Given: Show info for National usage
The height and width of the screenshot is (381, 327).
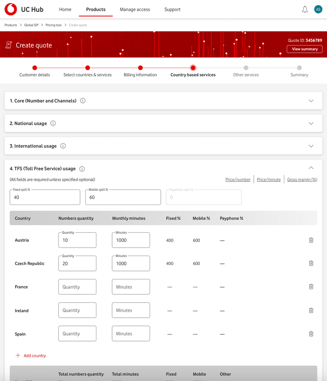Looking at the screenshot, I should pyautogui.click(x=53, y=123).
